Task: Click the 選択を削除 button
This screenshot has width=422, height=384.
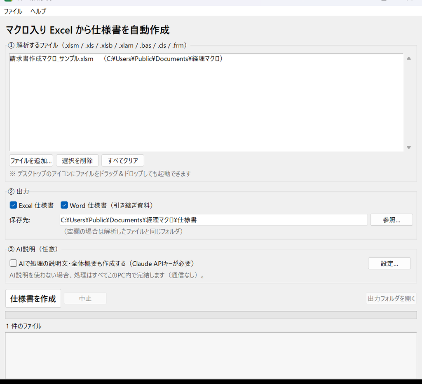Action: [77, 161]
